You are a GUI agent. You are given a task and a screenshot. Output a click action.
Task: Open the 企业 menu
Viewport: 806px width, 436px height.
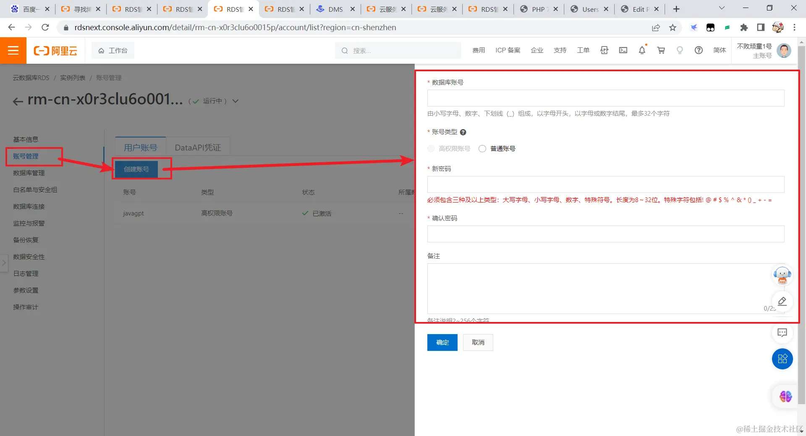[x=537, y=50]
